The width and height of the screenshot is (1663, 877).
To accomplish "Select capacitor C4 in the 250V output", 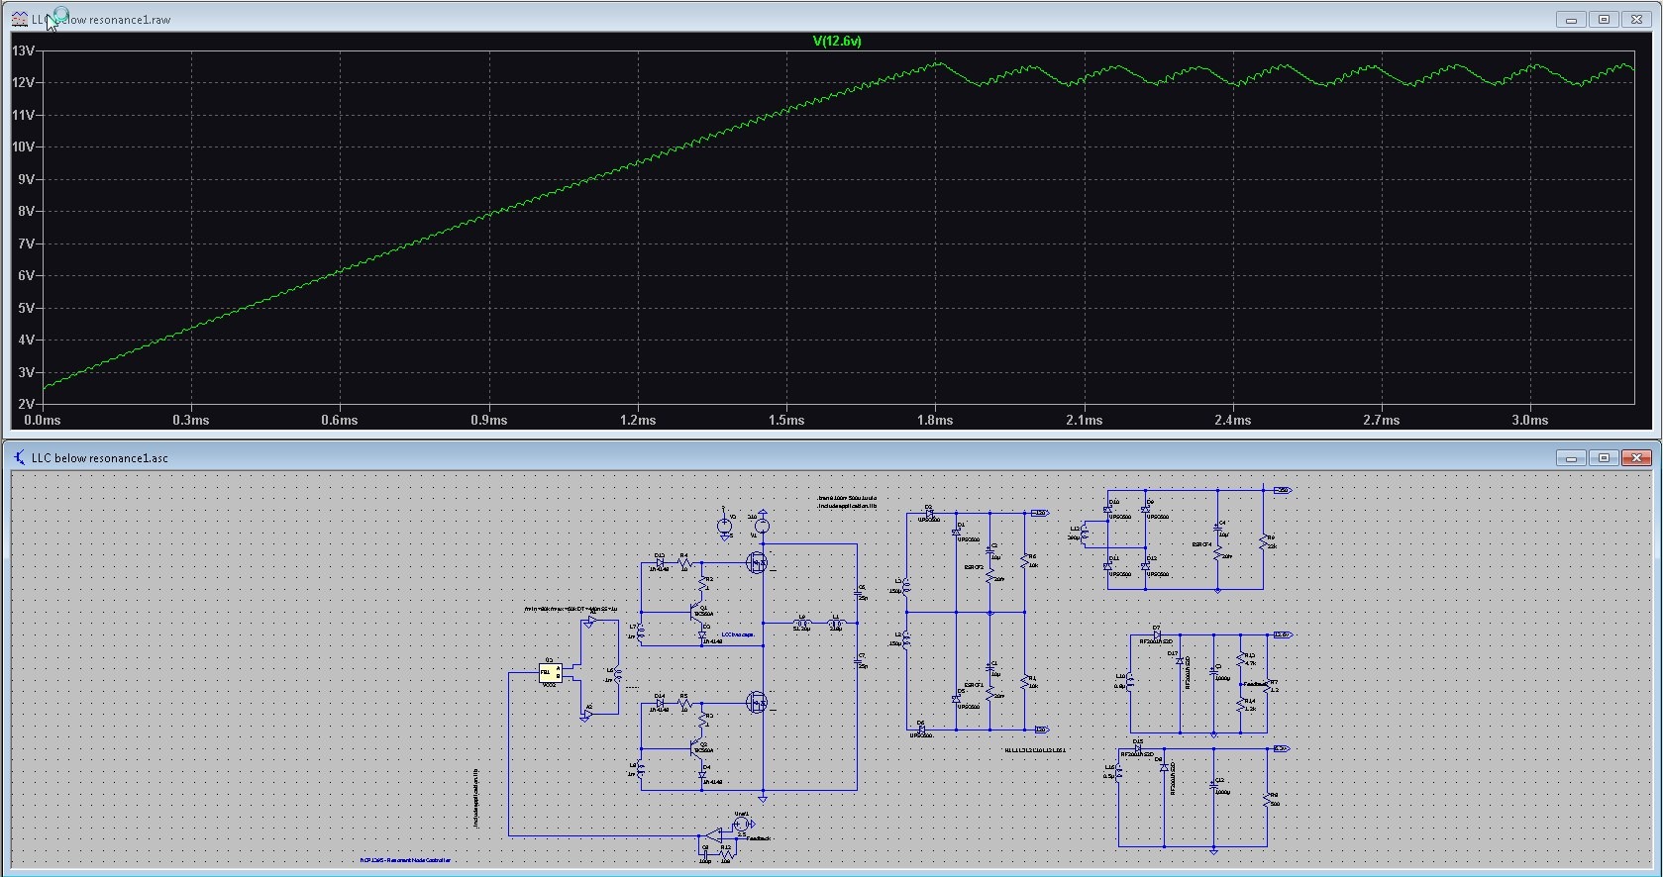I will 1217,528.
